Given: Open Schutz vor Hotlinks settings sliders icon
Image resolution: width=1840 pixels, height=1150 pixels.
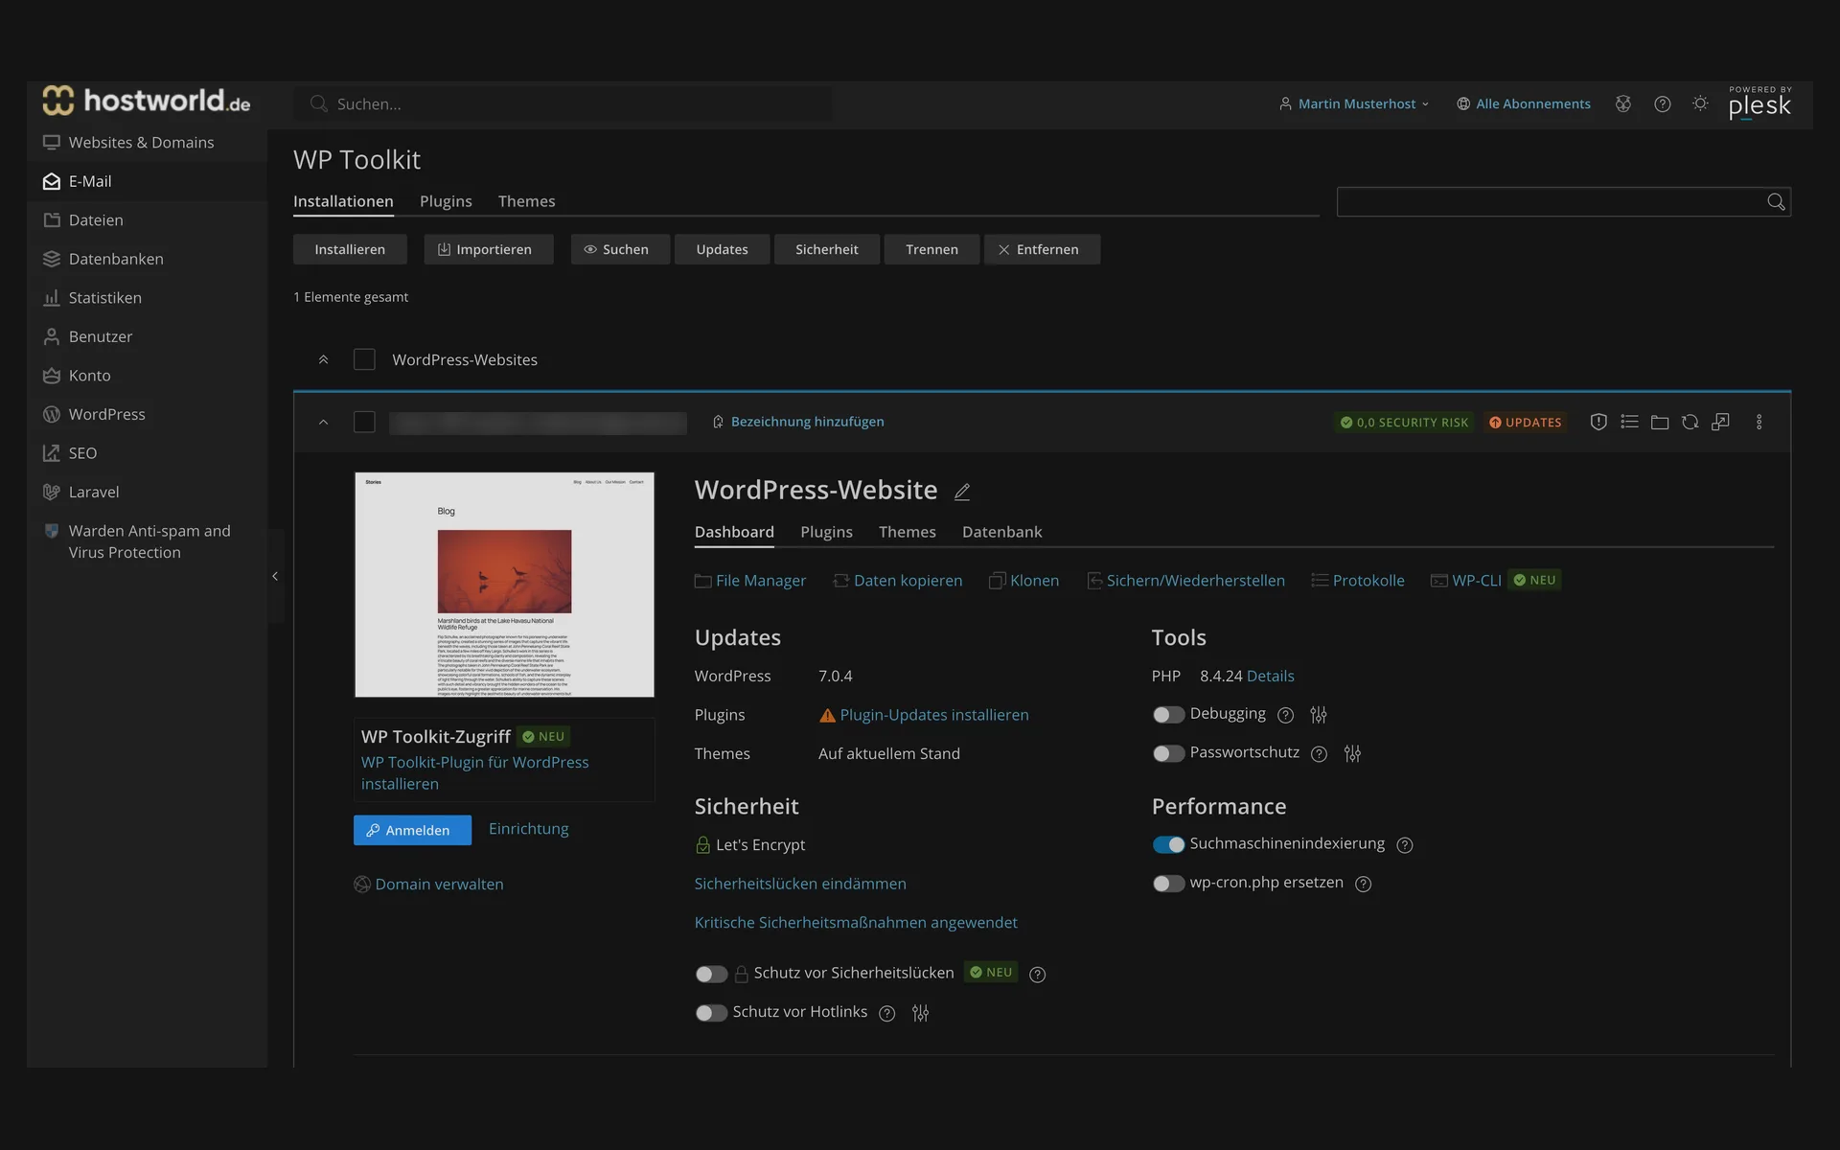Looking at the screenshot, I should pos(920,1013).
